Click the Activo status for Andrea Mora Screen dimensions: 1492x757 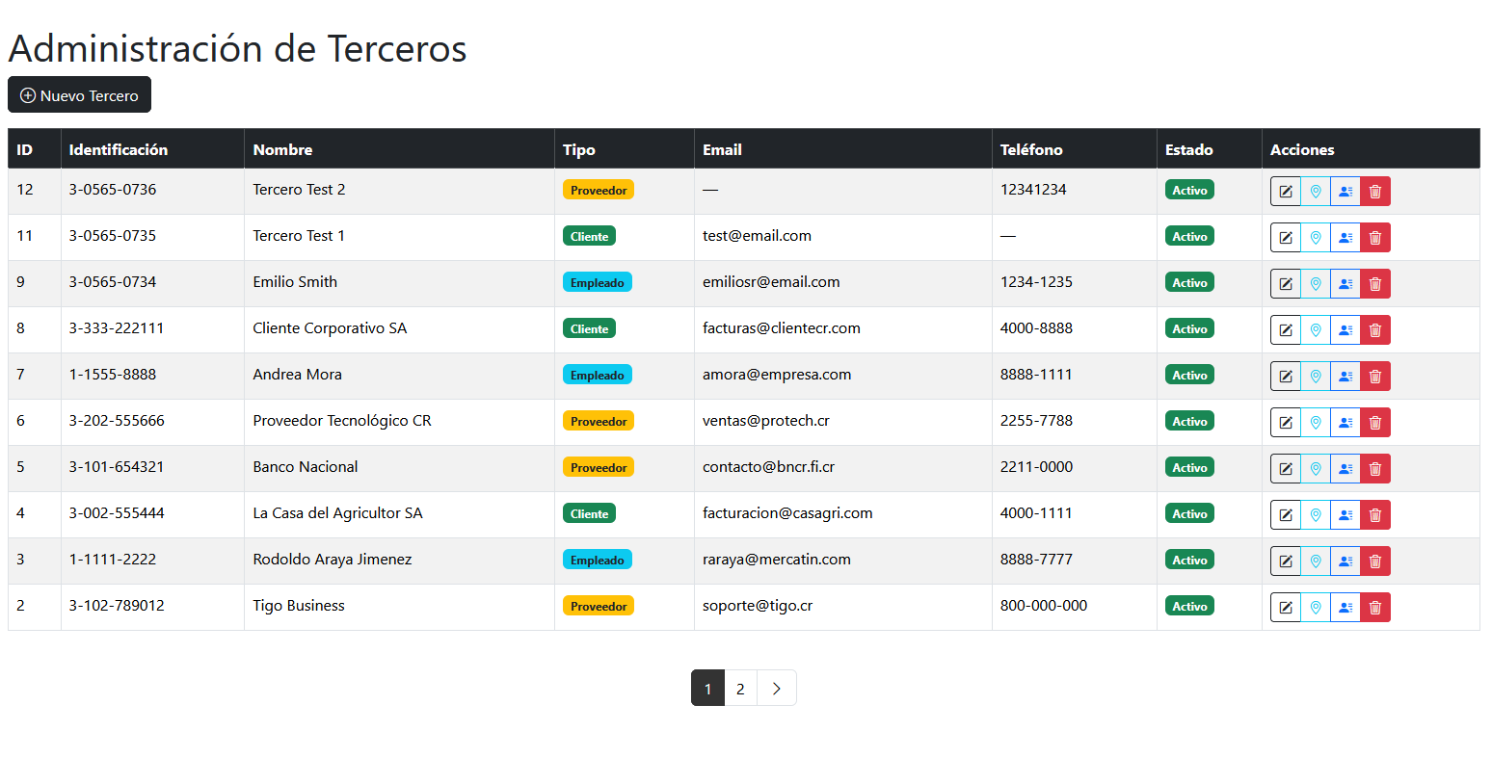click(x=1189, y=375)
